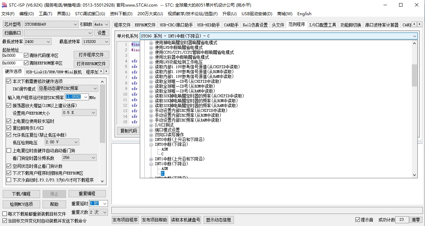Image resolution: width=425 pixels, height=226 pixels.
Task: Enable 每次下载前都重新装载目标文件 checkbox
Action: point(5,214)
